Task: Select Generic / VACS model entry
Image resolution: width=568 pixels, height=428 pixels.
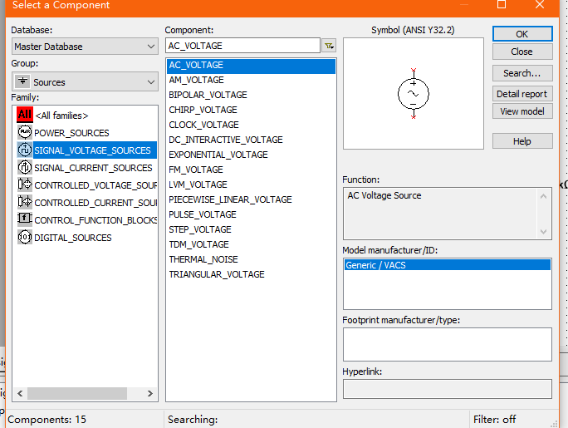Action: 447,265
